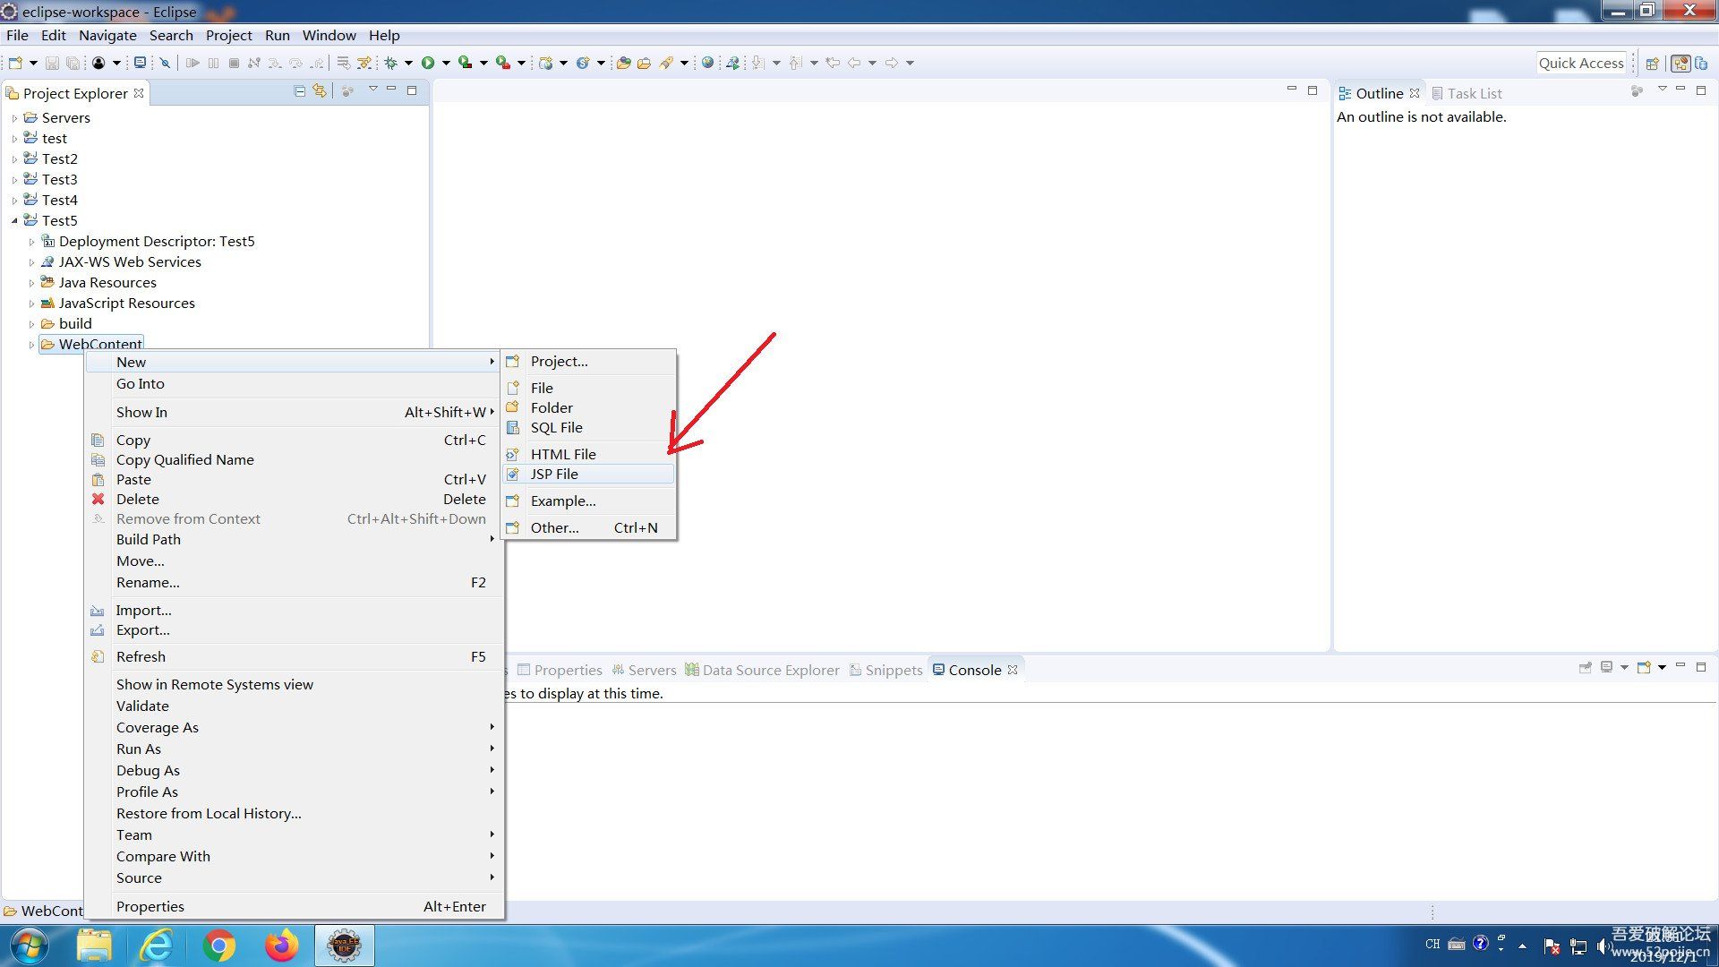Click the Resume toolbar icon
The image size is (1719, 967).
pos(192,63)
